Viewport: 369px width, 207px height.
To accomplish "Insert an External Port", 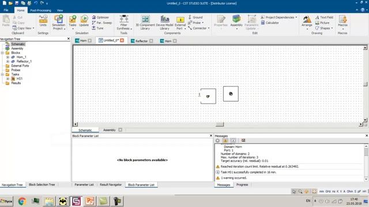I will coord(180,23).
